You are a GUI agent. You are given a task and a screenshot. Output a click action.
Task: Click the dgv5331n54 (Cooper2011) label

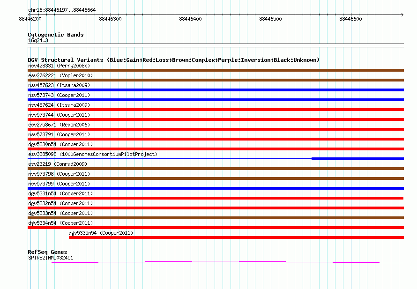click(60, 193)
